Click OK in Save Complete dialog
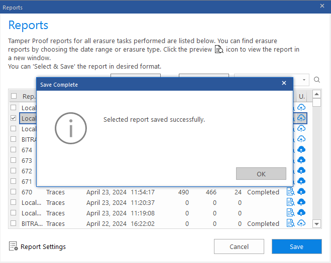331x263 pixels. click(261, 174)
